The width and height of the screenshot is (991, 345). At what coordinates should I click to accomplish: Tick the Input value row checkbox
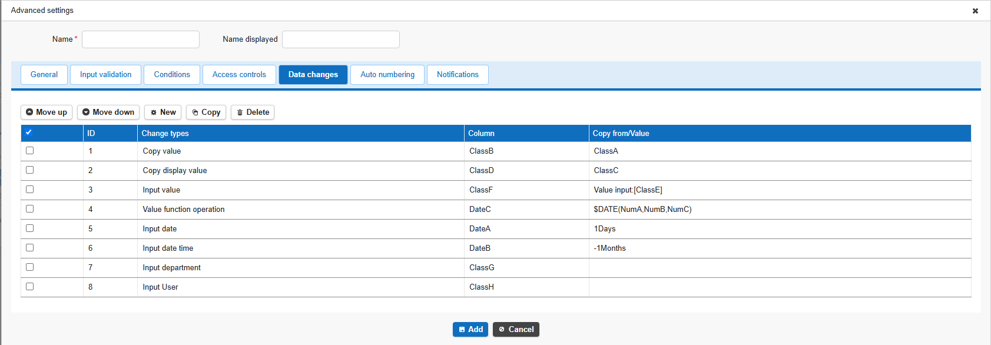(x=29, y=190)
